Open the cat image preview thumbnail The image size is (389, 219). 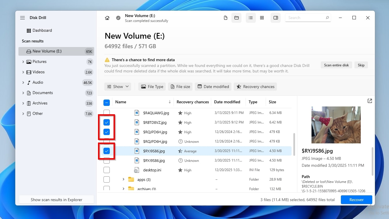pos(336,125)
